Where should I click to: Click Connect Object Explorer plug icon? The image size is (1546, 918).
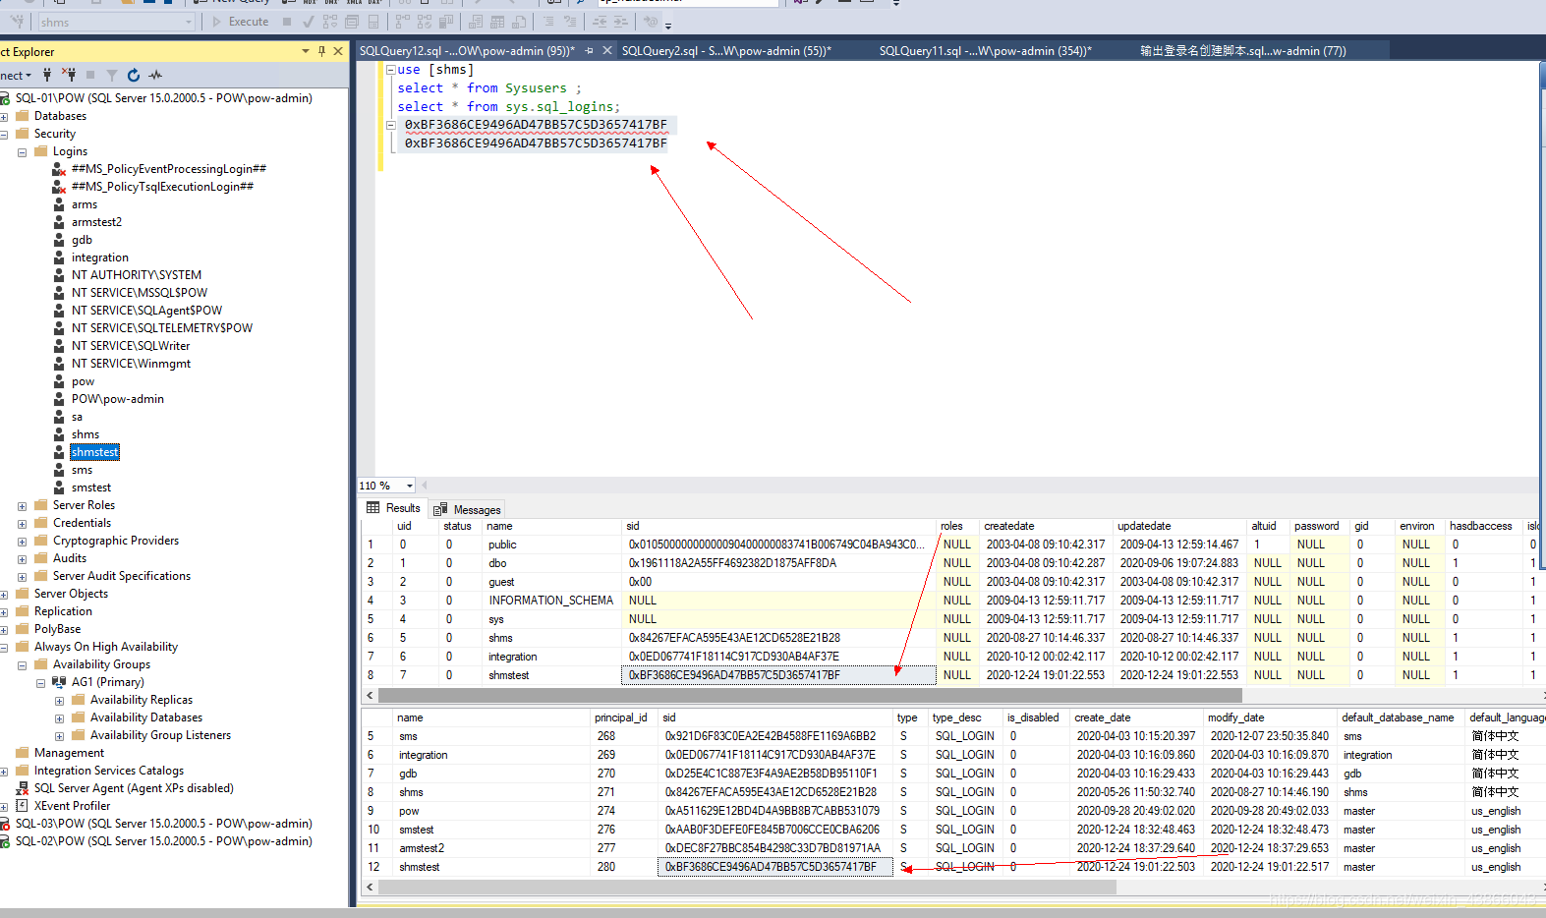(x=47, y=75)
